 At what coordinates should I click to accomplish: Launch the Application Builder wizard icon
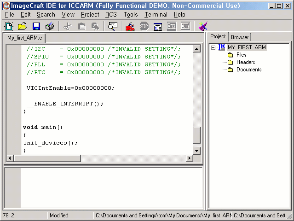[203, 26]
